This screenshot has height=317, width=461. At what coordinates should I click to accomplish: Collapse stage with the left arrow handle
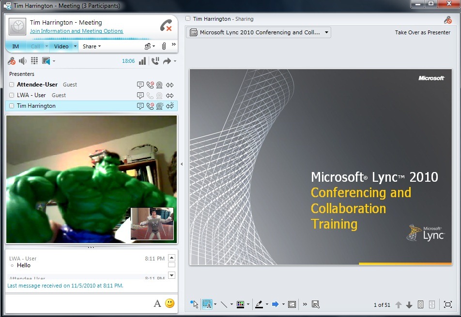point(182,164)
